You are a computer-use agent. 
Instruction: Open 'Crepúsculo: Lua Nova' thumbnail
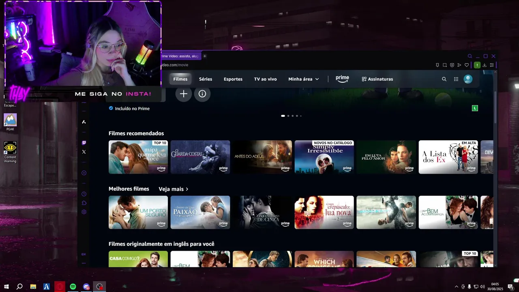(x=324, y=213)
